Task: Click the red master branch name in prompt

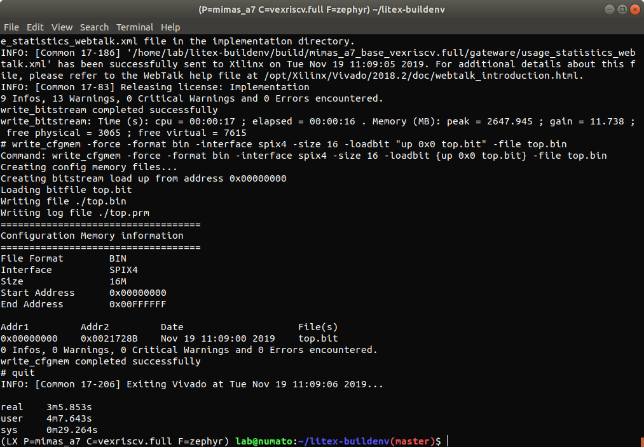Action: pos(413,441)
